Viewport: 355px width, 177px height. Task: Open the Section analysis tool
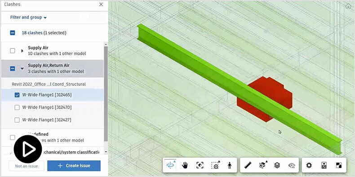click(262, 165)
